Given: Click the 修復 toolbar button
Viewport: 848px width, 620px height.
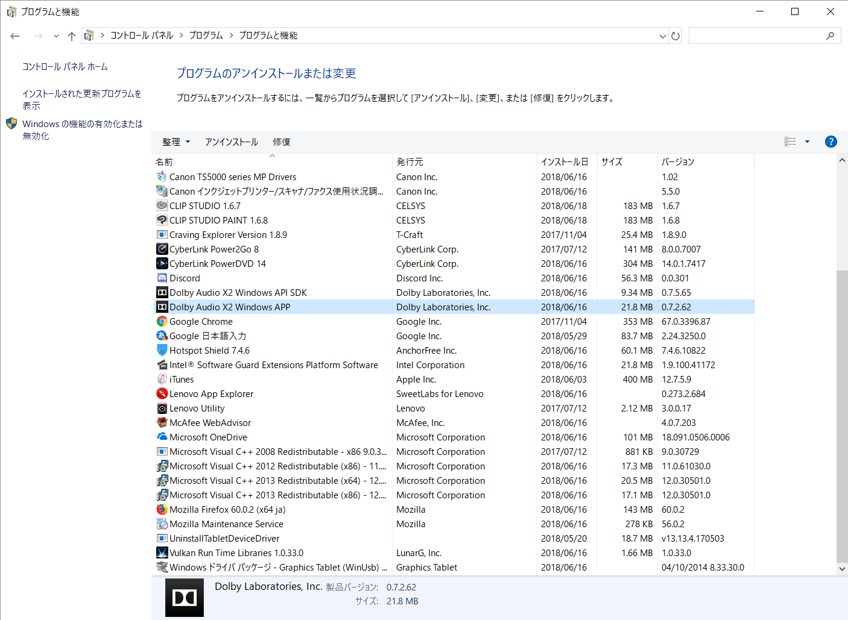Looking at the screenshot, I should point(282,142).
